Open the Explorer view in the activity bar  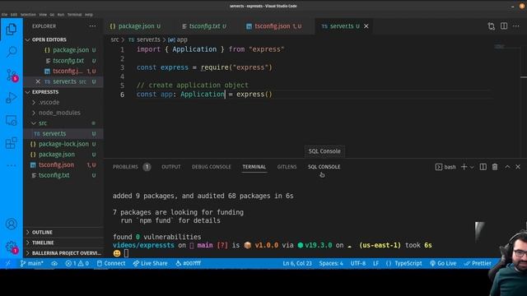[11, 30]
